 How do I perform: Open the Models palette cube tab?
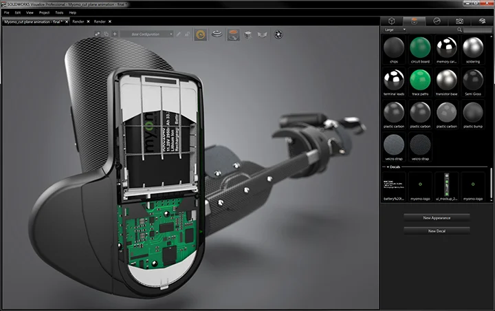click(391, 21)
